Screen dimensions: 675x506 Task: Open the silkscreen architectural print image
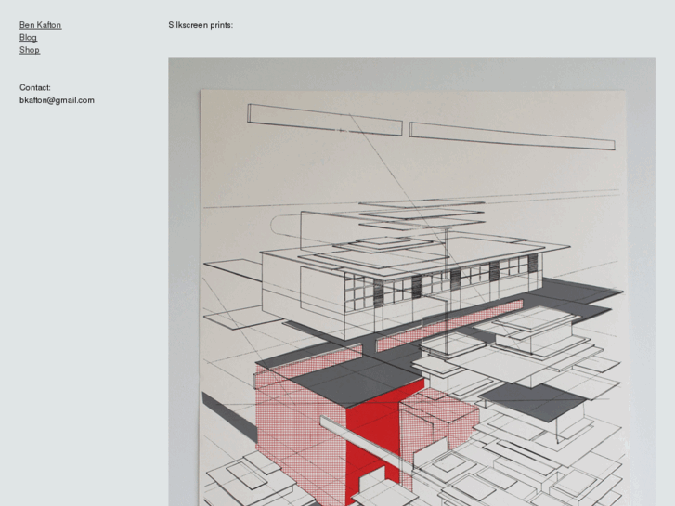(x=411, y=281)
